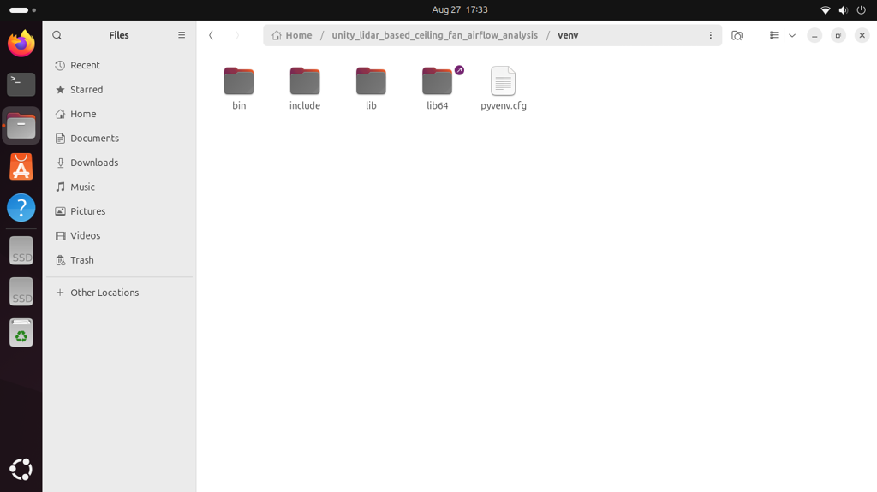Open the Files hamburger main menu
The height and width of the screenshot is (492, 877).
tap(182, 35)
